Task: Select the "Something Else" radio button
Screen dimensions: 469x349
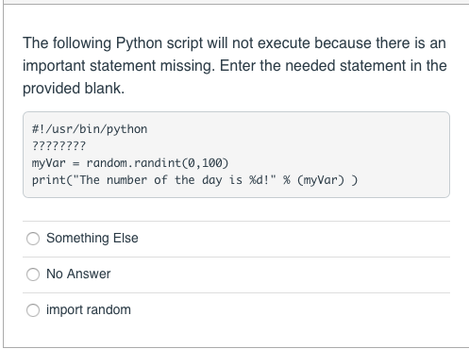Action: (x=33, y=239)
